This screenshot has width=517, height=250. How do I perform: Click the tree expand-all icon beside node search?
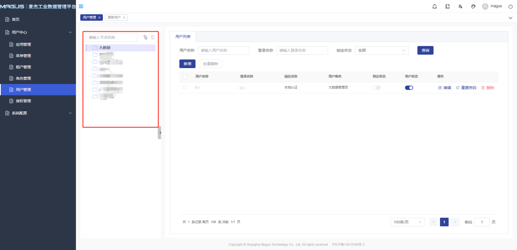click(145, 38)
